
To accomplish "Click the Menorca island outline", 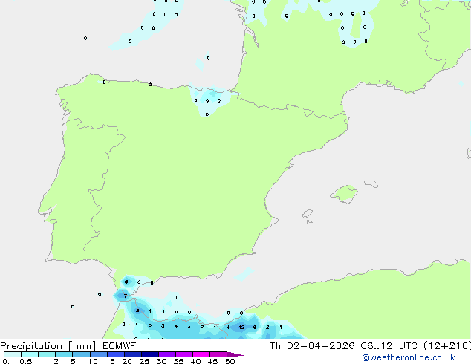I will click(x=371, y=183).
